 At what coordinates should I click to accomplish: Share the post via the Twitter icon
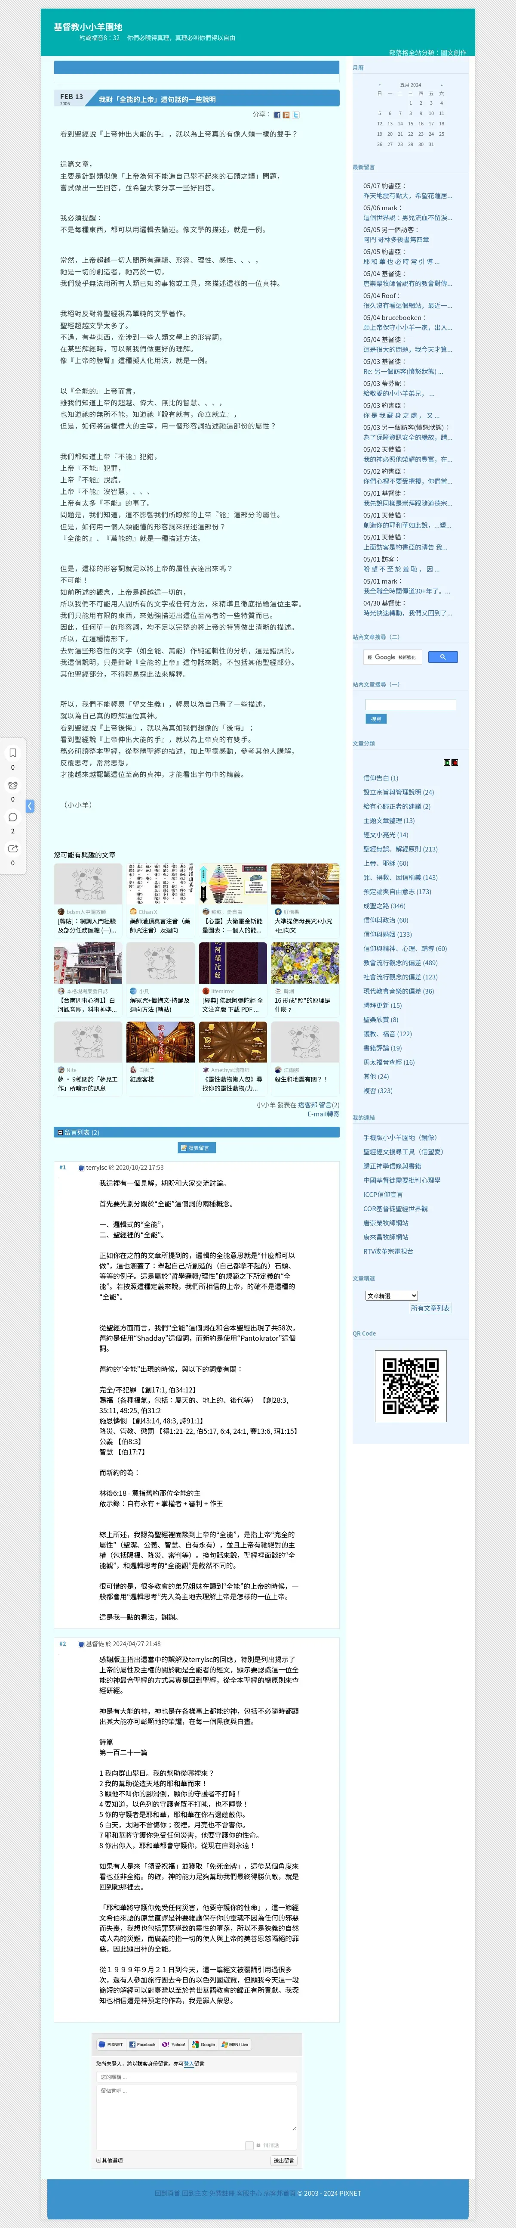(296, 114)
